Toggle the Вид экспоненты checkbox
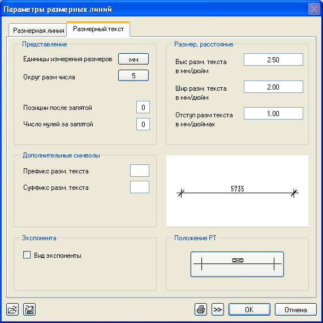This screenshot has width=323, height=323. (27, 255)
